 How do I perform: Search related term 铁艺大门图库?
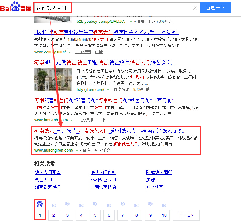click(48, 173)
